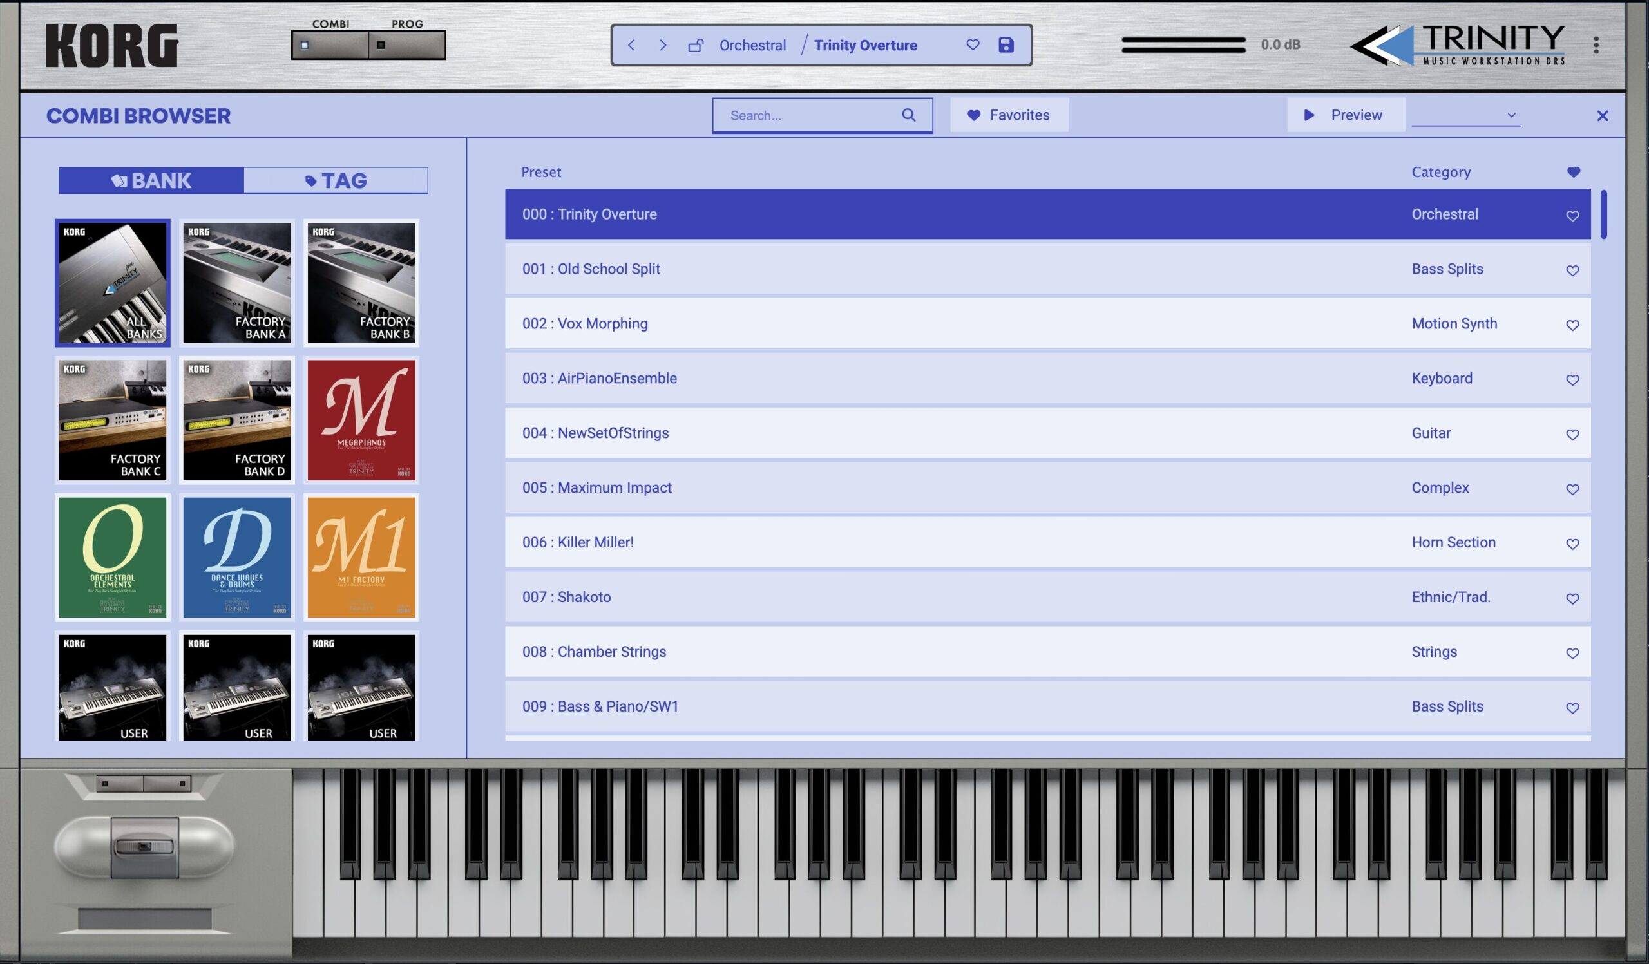The height and width of the screenshot is (964, 1649).
Task: Open the Orchestral category in the header
Action: (x=752, y=45)
